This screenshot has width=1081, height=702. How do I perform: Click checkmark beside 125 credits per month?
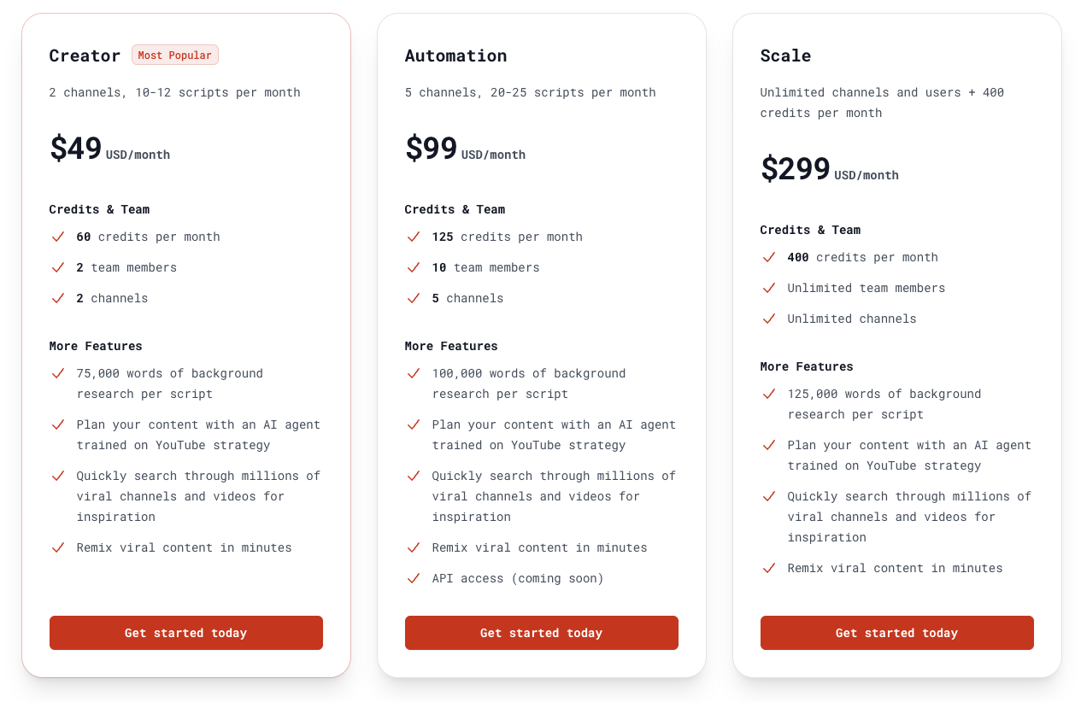414,237
